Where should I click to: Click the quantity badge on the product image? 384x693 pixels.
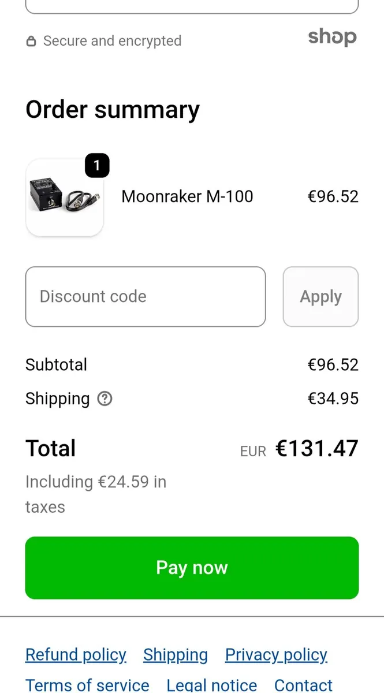(97, 166)
